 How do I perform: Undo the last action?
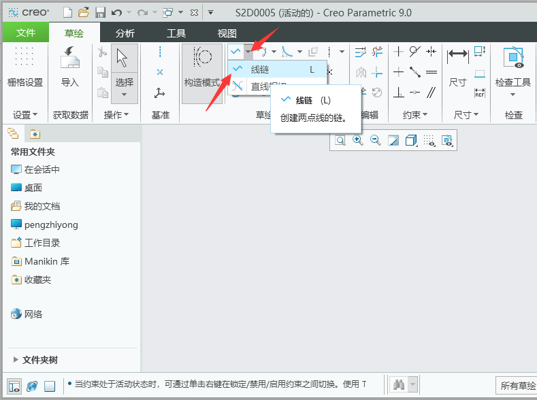coord(117,13)
